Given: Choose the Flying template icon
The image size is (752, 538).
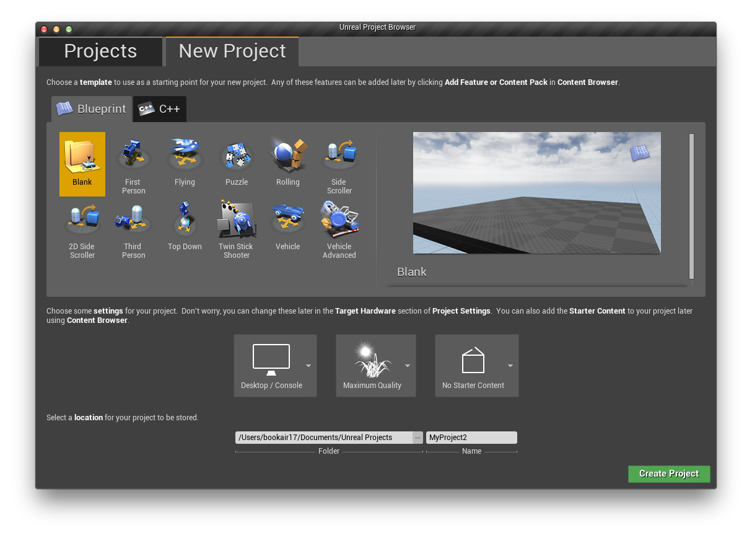Looking at the screenshot, I should [x=185, y=155].
